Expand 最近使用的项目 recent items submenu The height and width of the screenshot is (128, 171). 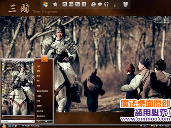44,91
